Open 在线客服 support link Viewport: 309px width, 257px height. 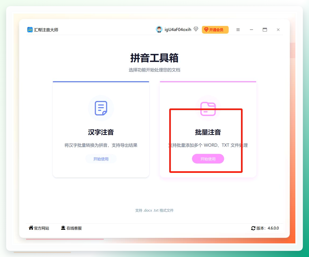(74, 228)
